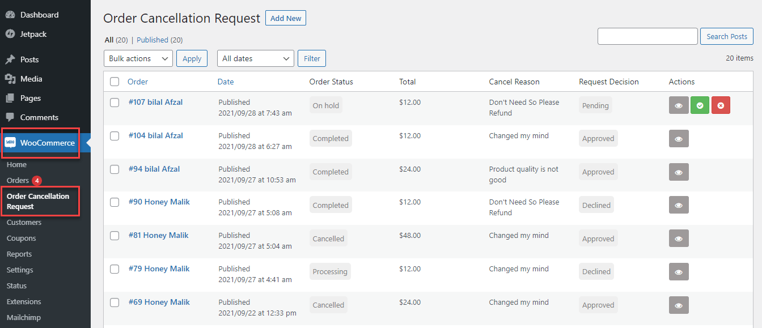
Task: Click the green approve icon for order #107
Action: [700, 105]
